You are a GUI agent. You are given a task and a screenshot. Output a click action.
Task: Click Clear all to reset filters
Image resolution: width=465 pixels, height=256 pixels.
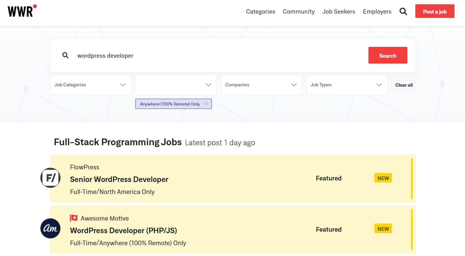pyautogui.click(x=404, y=85)
